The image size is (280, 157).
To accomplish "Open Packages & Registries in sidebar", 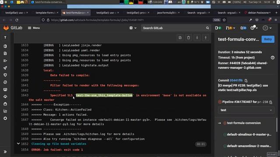I will coord(5,104).
